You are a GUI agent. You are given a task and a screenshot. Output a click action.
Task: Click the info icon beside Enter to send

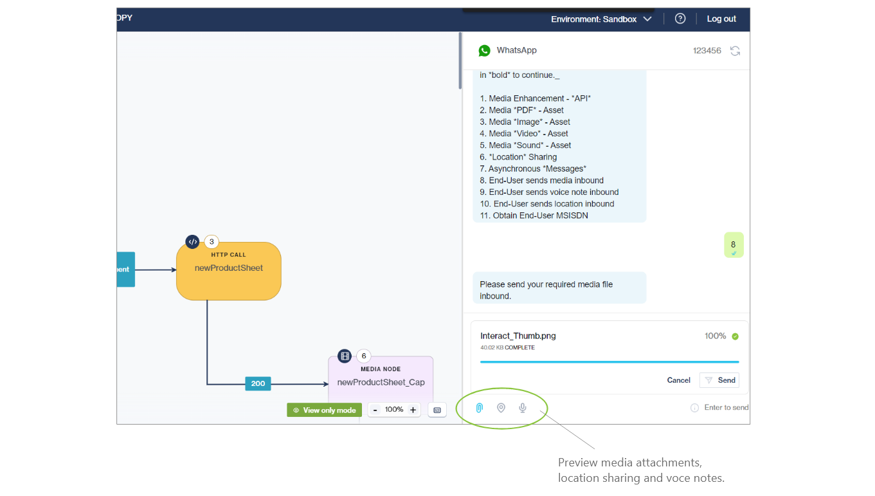click(x=694, y=408)
